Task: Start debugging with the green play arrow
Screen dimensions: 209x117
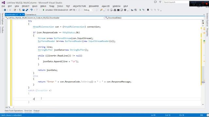Action: click(x=43, y=10)
